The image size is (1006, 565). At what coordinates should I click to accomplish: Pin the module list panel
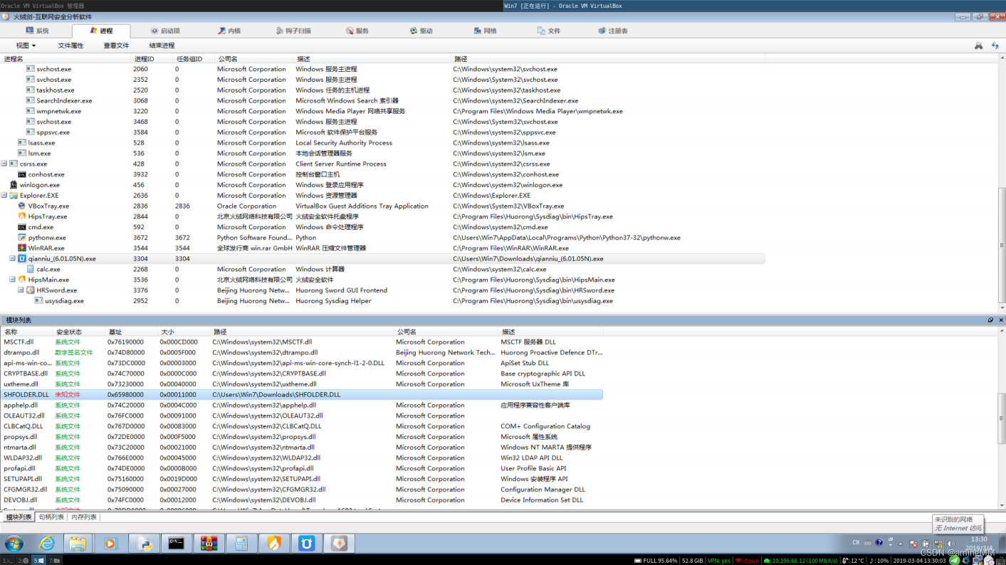tap(990, 320)
